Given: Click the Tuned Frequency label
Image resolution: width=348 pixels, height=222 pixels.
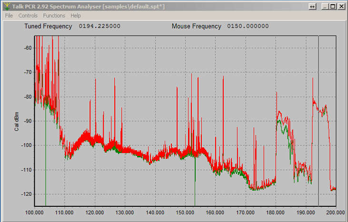Looking at the screenshot, I should pyautogui.click(x=48, y=26).
